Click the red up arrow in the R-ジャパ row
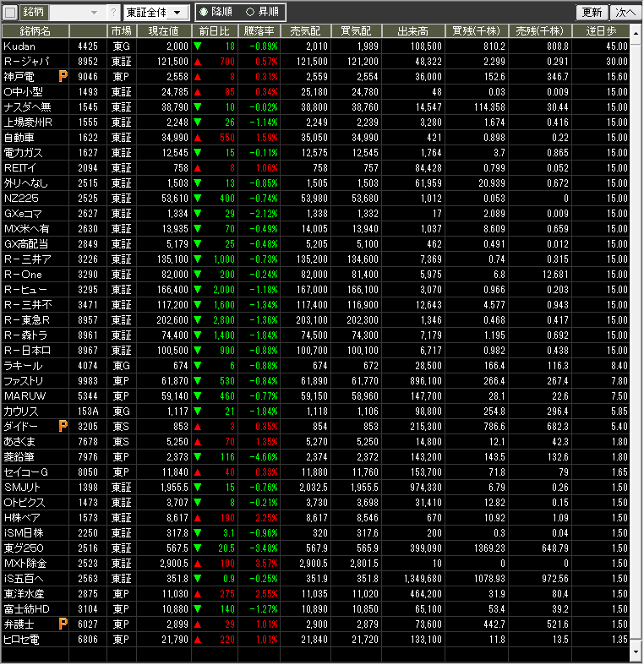The width and height of the screenshot is (644, 665). tap(197, 62)
